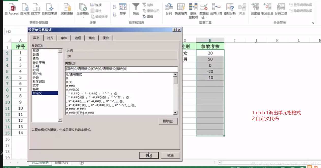The height and width of the screenshot is (168, 321).
Task: Click 删除重复项 remove duplicates icon
Action: [193, 11]
